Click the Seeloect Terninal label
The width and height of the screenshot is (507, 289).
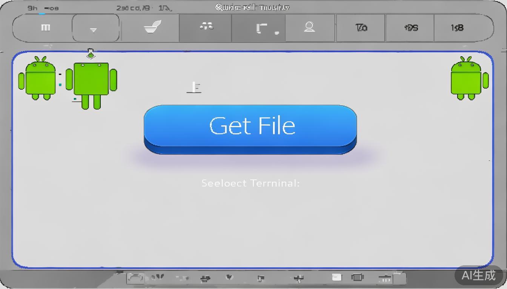click(x=250, y=183)
